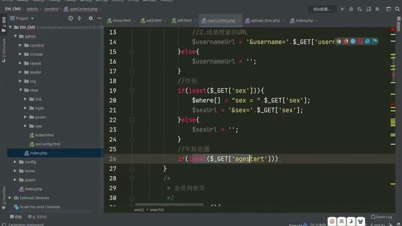
Task: Click the Stop square icon in toolbar
Action: click(377, 9)
